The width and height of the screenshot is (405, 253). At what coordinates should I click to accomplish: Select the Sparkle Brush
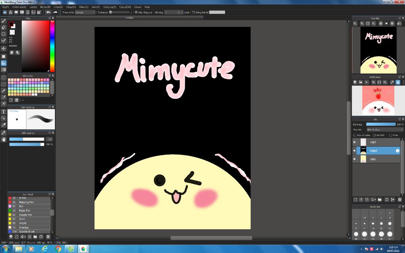29,232
